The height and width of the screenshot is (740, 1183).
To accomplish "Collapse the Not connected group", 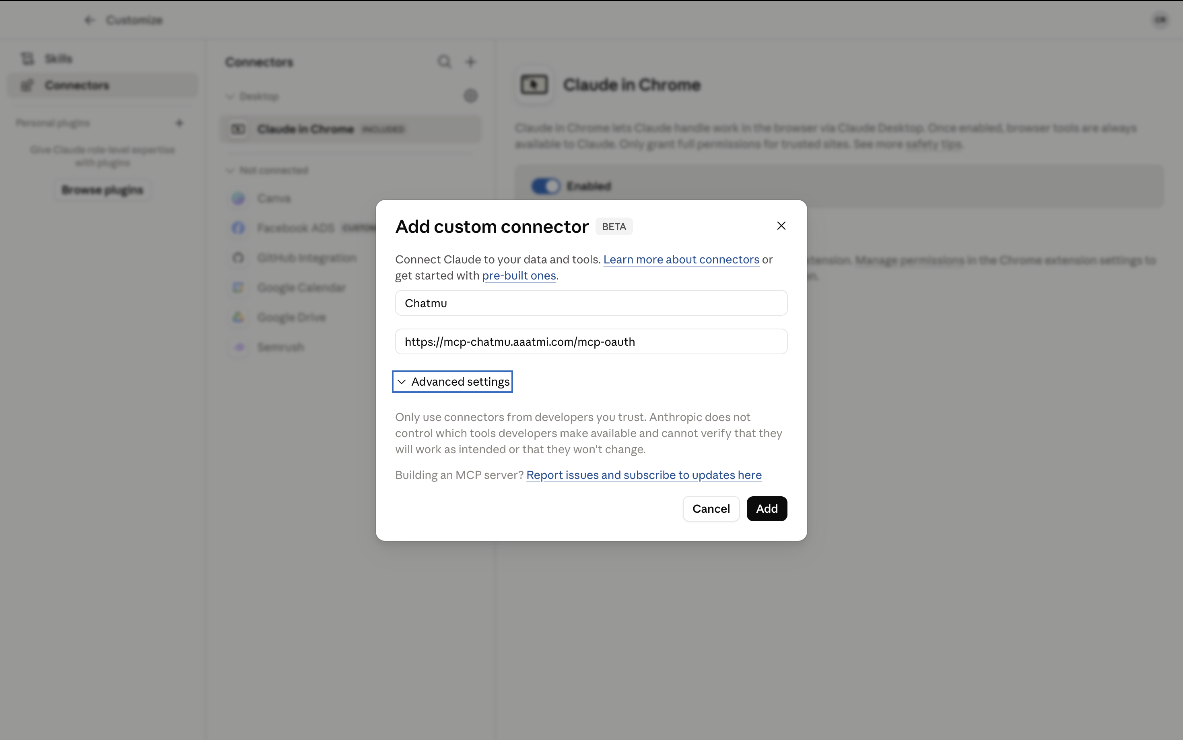I will tap(230, 170).
